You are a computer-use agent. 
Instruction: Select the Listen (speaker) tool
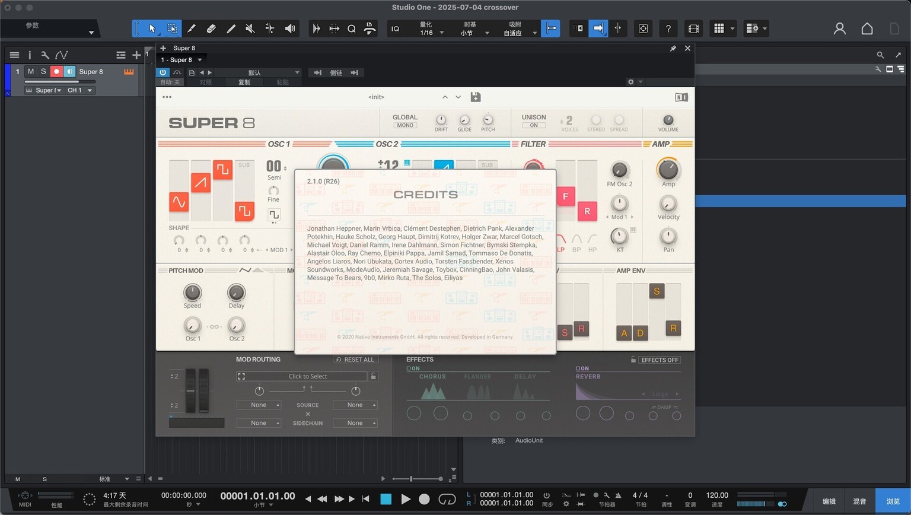tap(290, 28)
